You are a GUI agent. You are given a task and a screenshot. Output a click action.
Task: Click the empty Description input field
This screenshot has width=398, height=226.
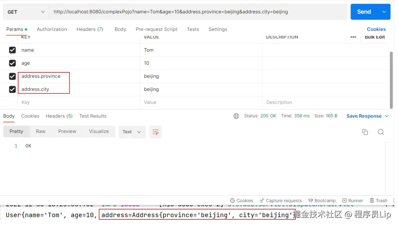pos(325,102)
